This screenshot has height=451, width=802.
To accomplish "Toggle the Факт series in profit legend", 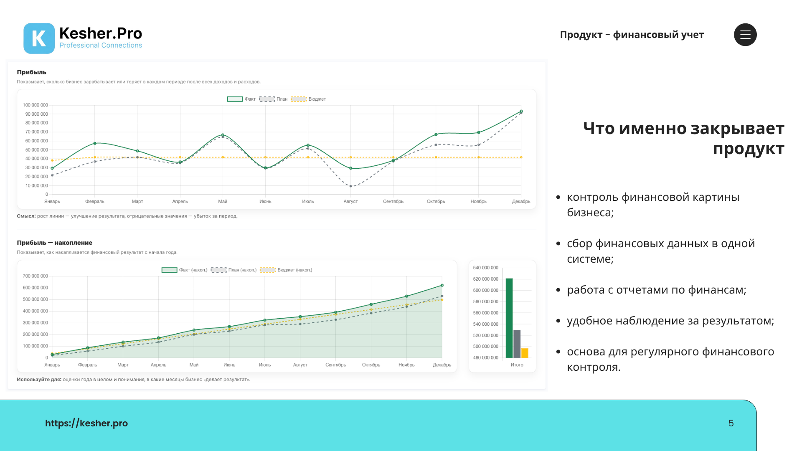I will click(x=241, y=99).
